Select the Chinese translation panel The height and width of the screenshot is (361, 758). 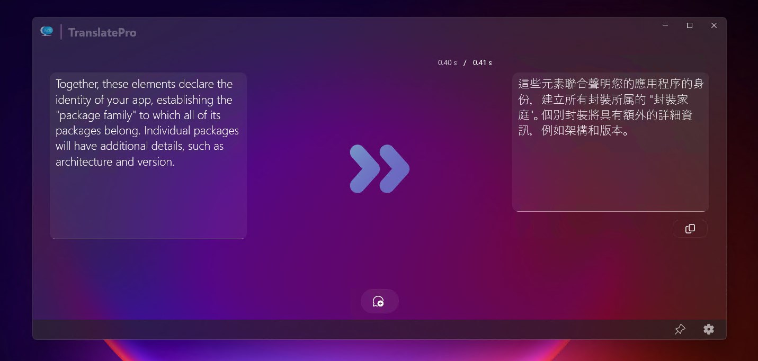coord(610,141)
